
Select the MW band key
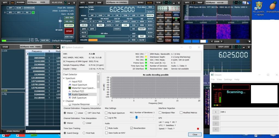tap(160, 39)
